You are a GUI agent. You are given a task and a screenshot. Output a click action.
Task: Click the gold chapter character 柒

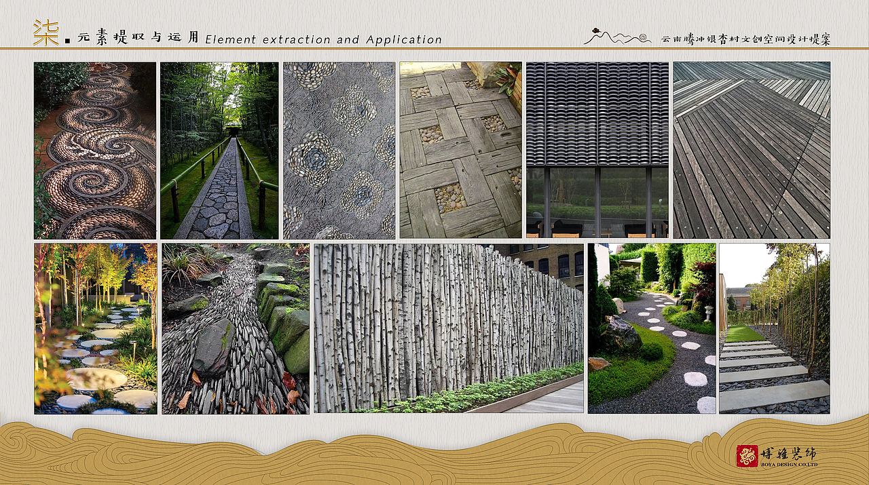click(x=46, y=33)
